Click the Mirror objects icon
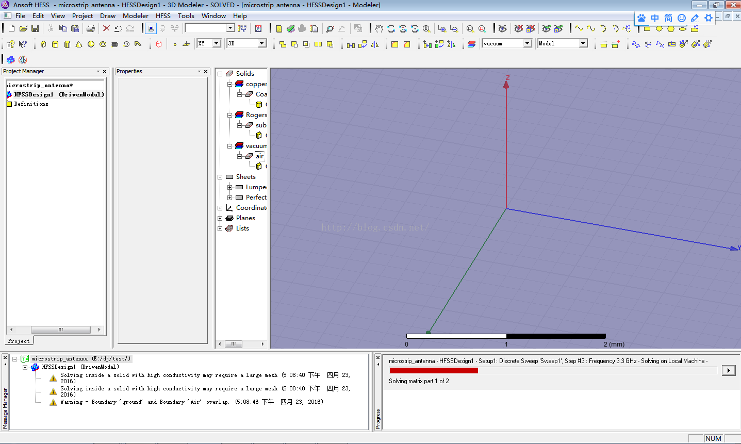741x444 pixels. click(x=374, y=44)
